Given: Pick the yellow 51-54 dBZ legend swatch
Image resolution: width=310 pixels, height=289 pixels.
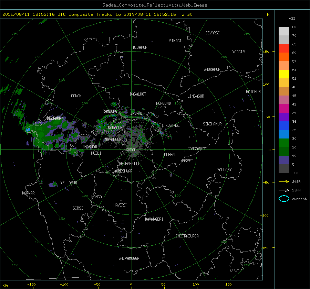Looking at the screenshot, I should [x=284, y=74].
